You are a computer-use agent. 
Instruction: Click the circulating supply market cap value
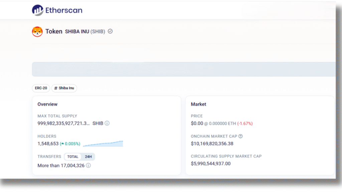(211, 164)
